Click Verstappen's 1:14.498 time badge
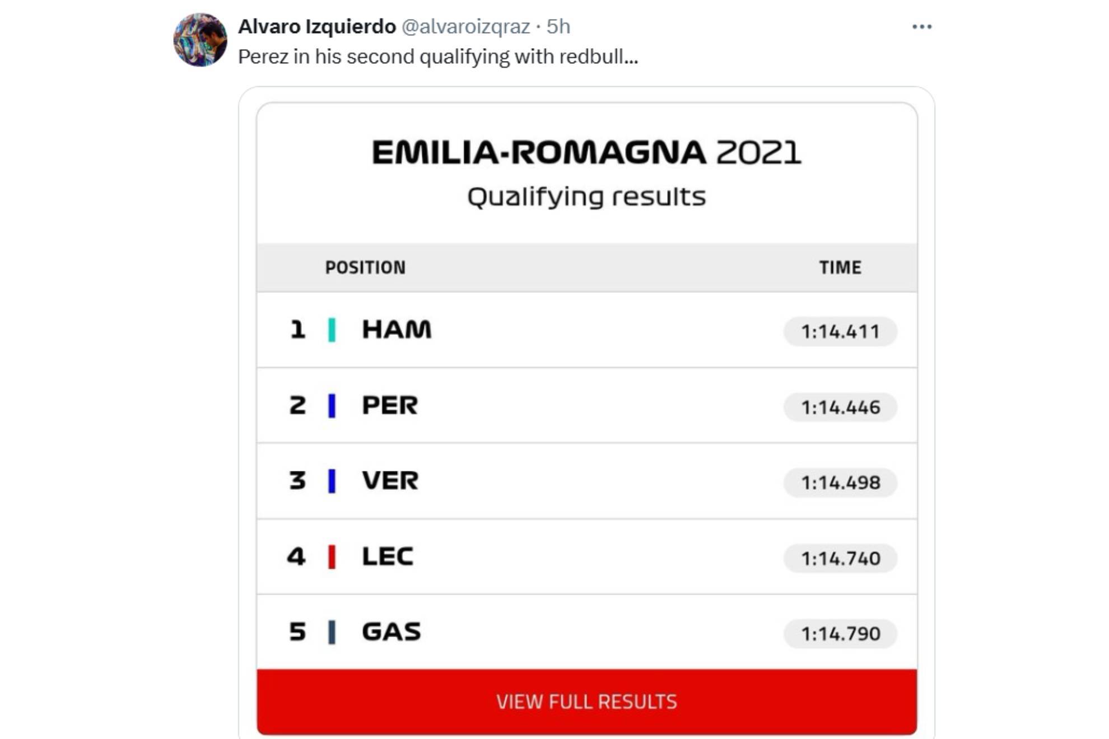This screenshot has height=739, width=1109. click(840, 483)
